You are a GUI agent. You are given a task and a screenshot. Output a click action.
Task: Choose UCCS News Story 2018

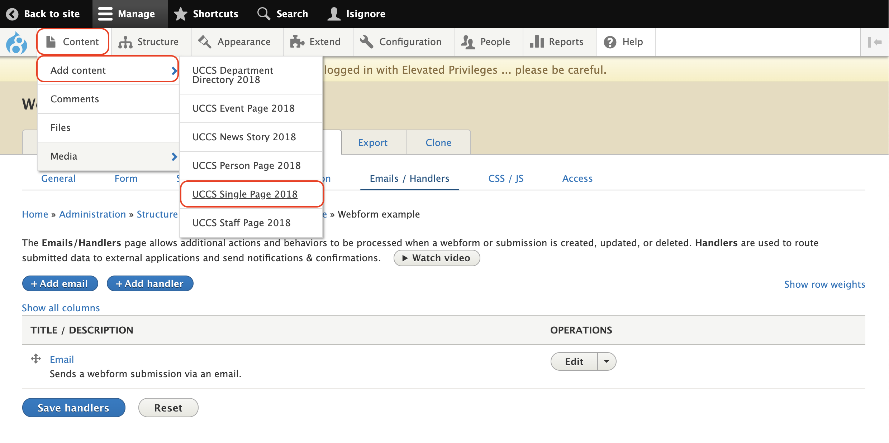tap(251, 137)
